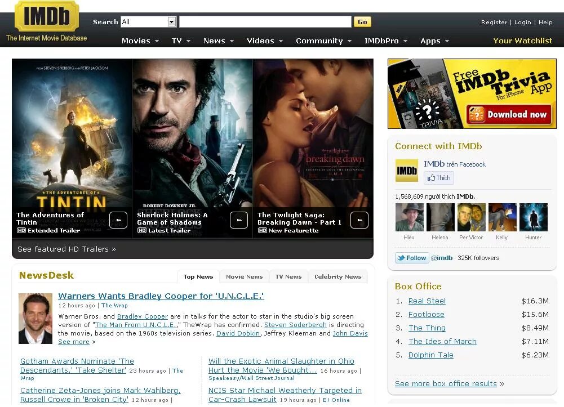The width and height of the screenshot is (564, 407).
Task: Switch to the Celebrity News tab
Action: pos(337,276)
